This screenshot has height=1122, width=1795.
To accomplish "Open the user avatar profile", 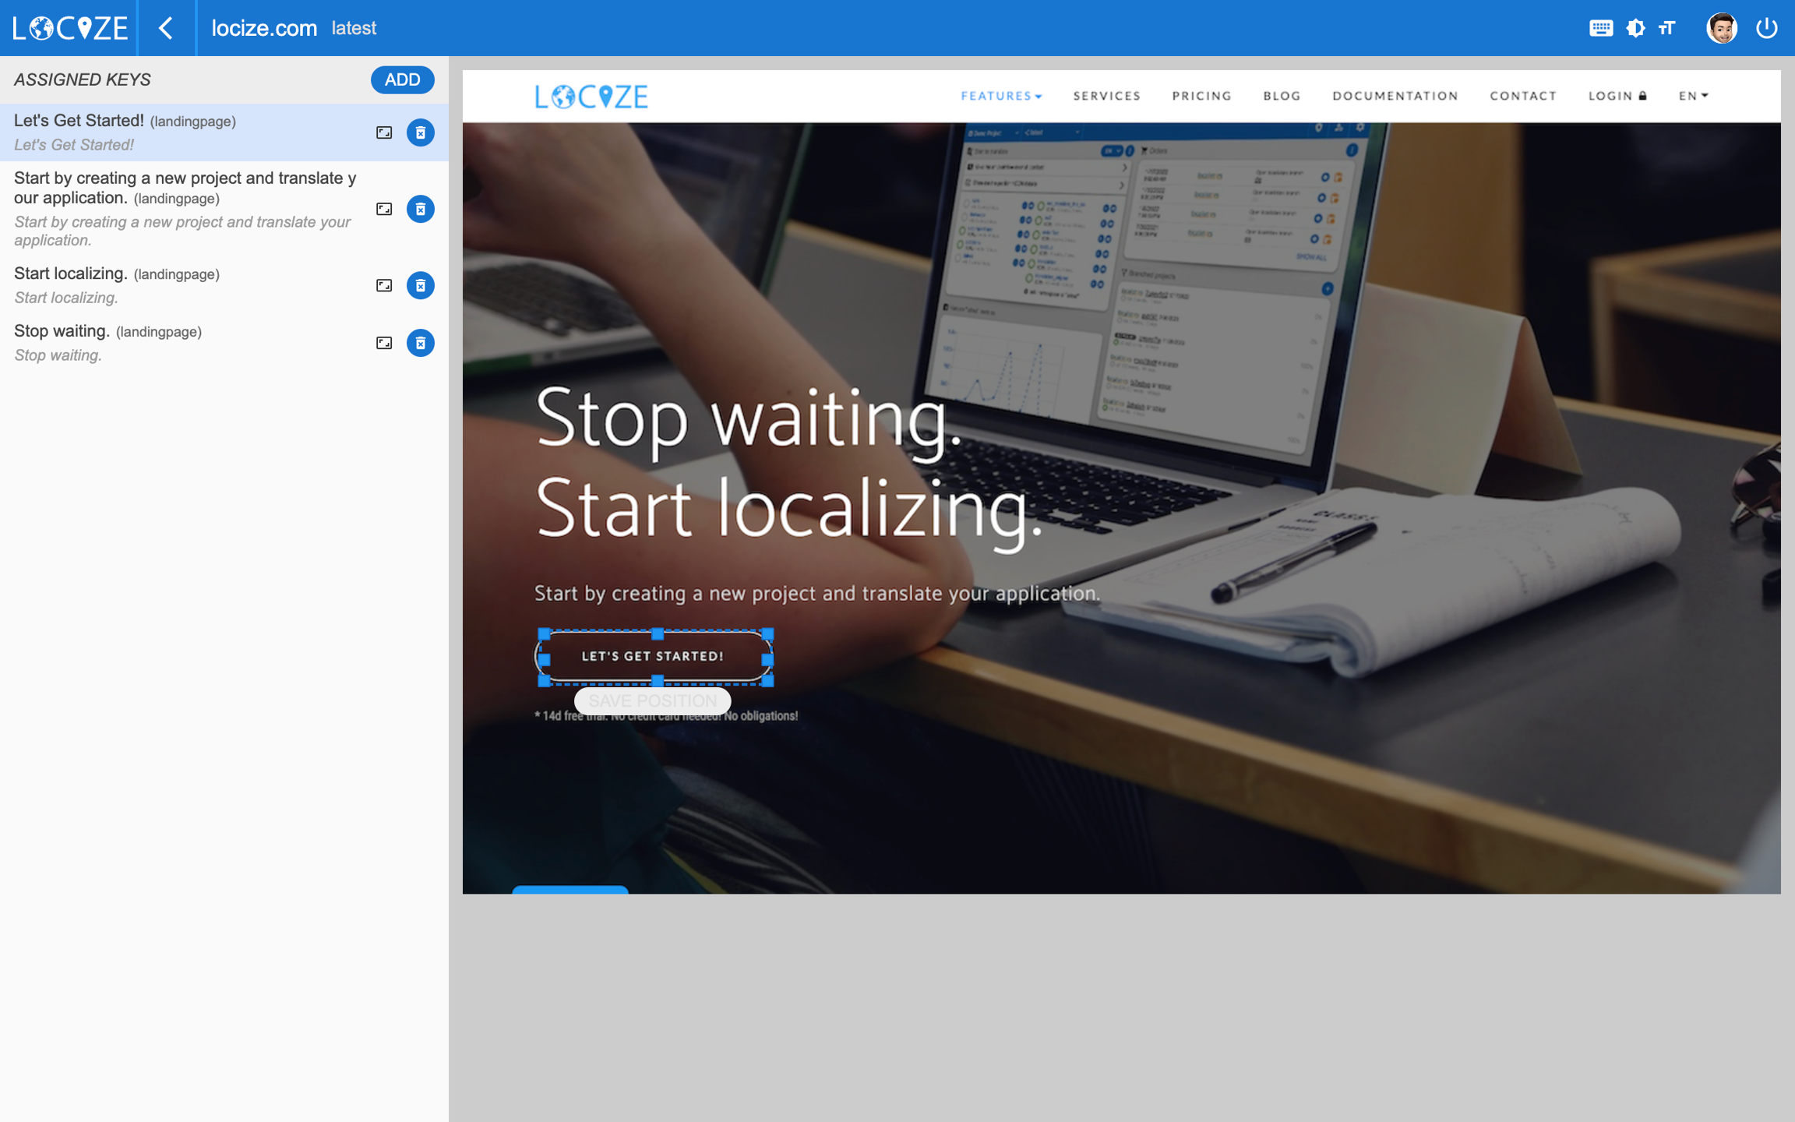I will tap(1720, 28).
